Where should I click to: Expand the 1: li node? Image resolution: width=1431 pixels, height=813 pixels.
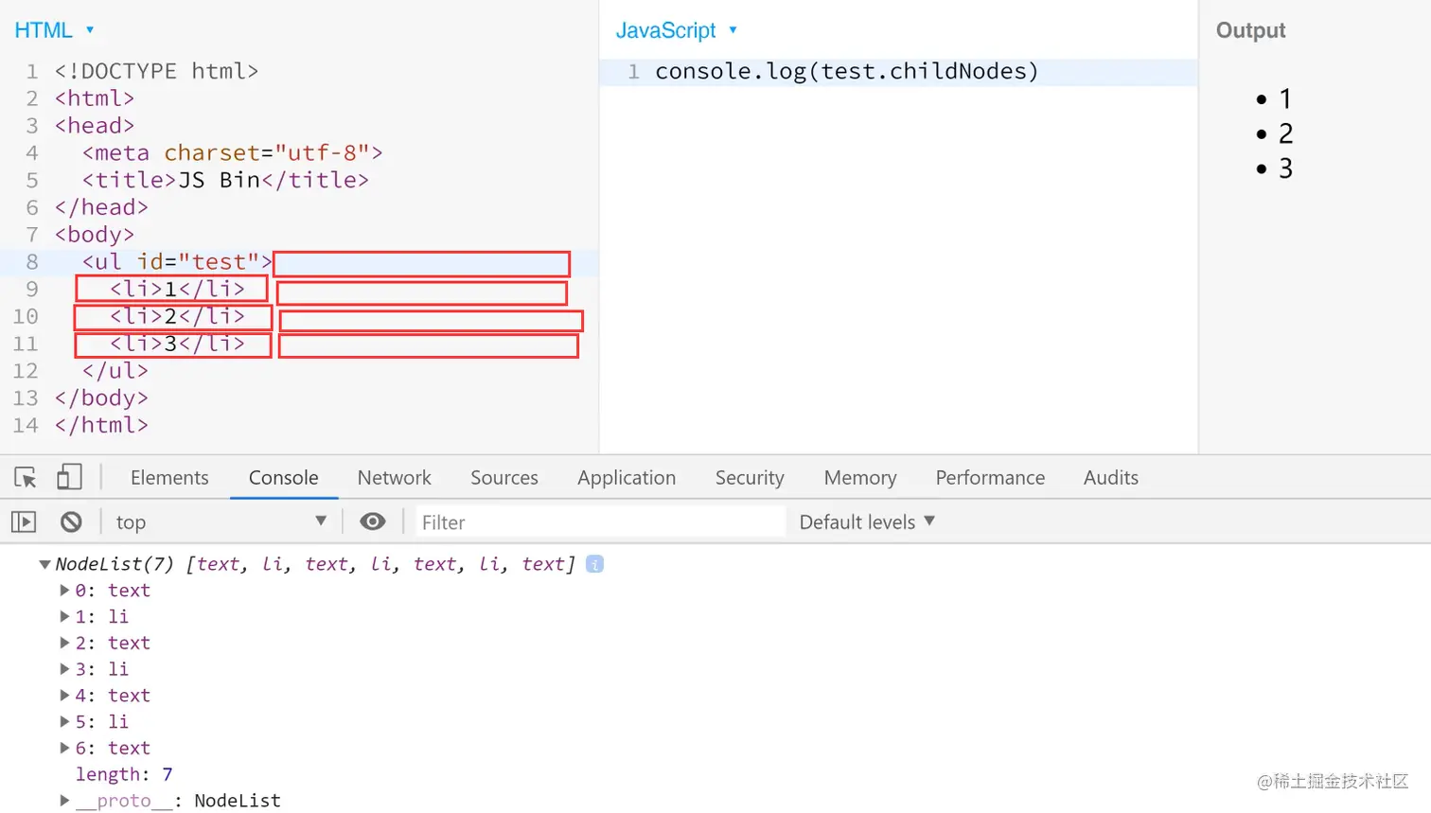[x=64, y=617]
